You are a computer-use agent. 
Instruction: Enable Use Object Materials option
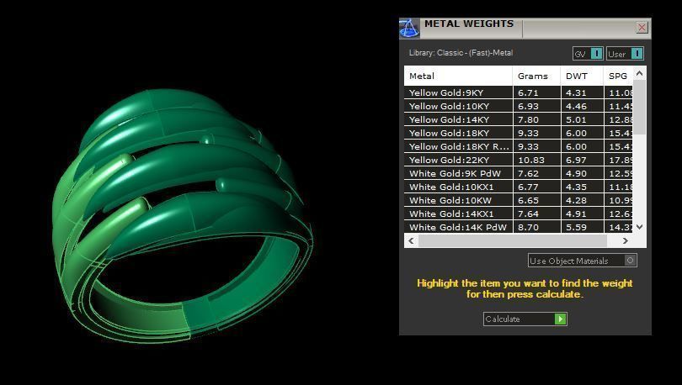[583, 261]
